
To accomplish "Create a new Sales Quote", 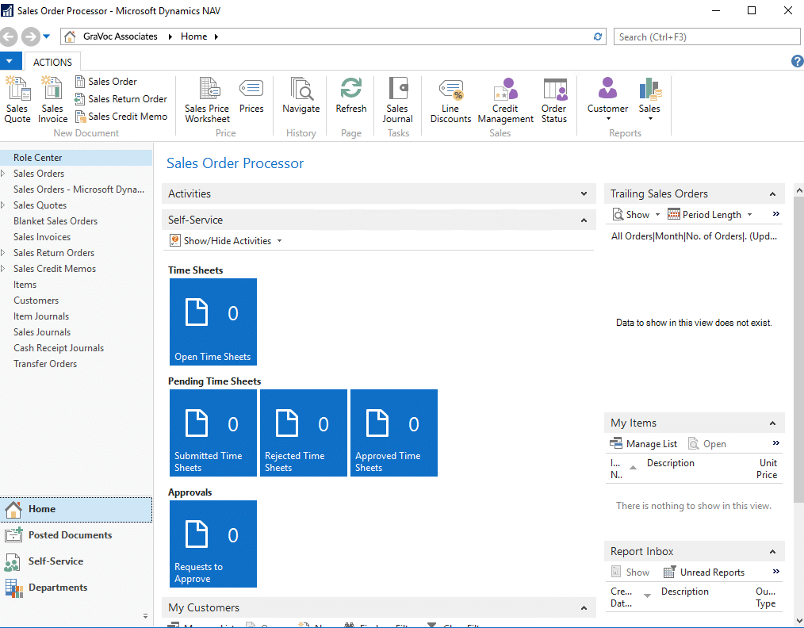I will click(x=17, y=100).
